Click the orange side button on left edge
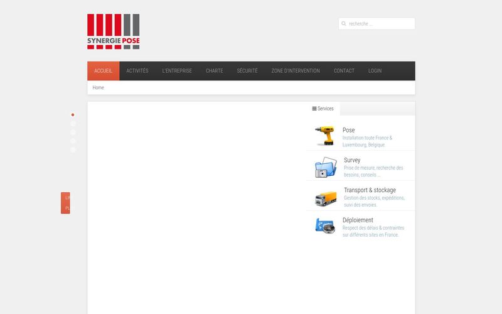 (65, 203)
